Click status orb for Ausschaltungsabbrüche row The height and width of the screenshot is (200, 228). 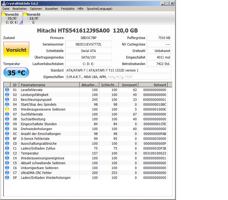coord(7,143)
